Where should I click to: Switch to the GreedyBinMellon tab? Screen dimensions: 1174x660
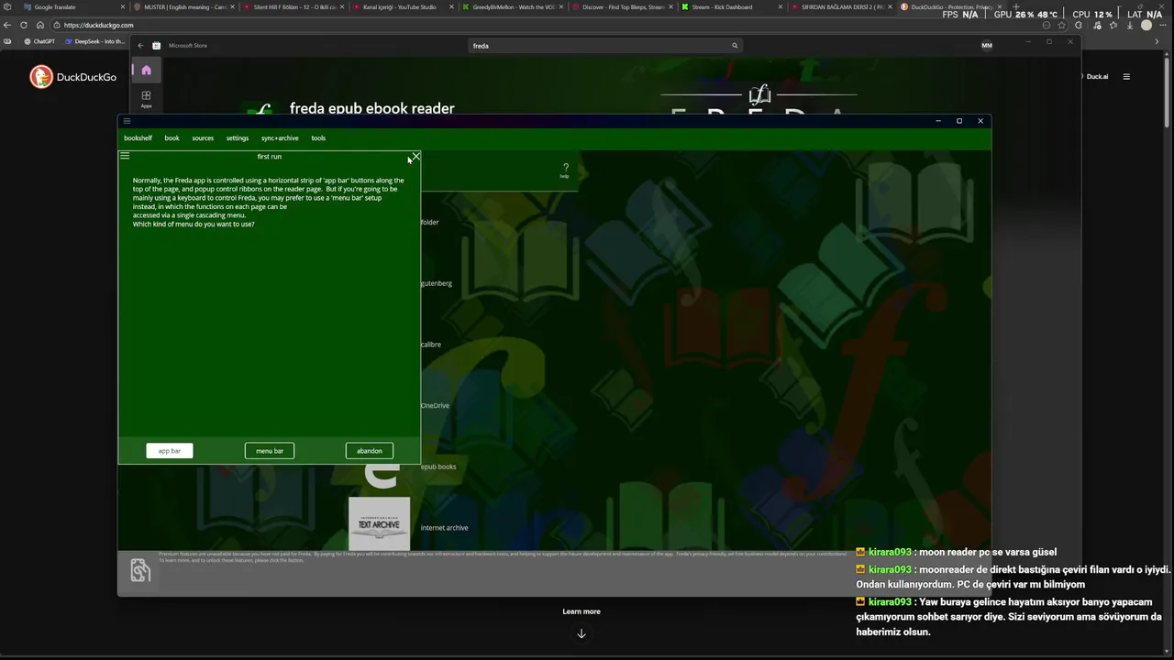coord(512,6)
